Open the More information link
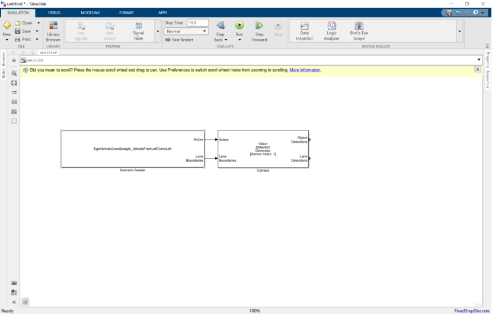The height and width of the screenshot is (314, 492). [305, 70]
